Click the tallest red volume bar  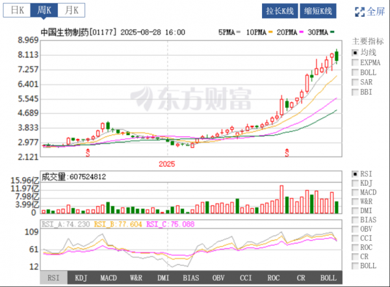281,199
